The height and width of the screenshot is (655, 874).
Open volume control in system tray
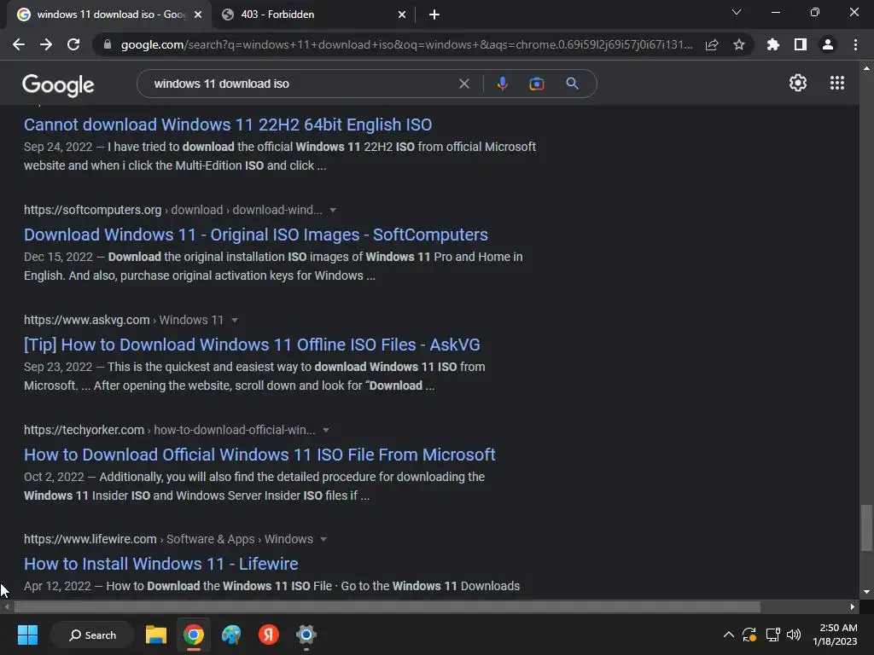(x=794, y=635)
